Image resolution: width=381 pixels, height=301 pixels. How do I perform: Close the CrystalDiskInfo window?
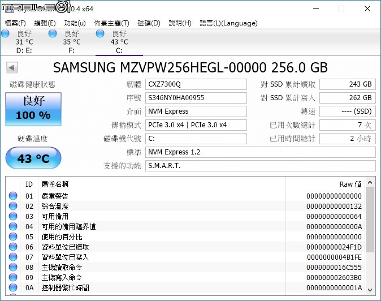click(367, 8)
